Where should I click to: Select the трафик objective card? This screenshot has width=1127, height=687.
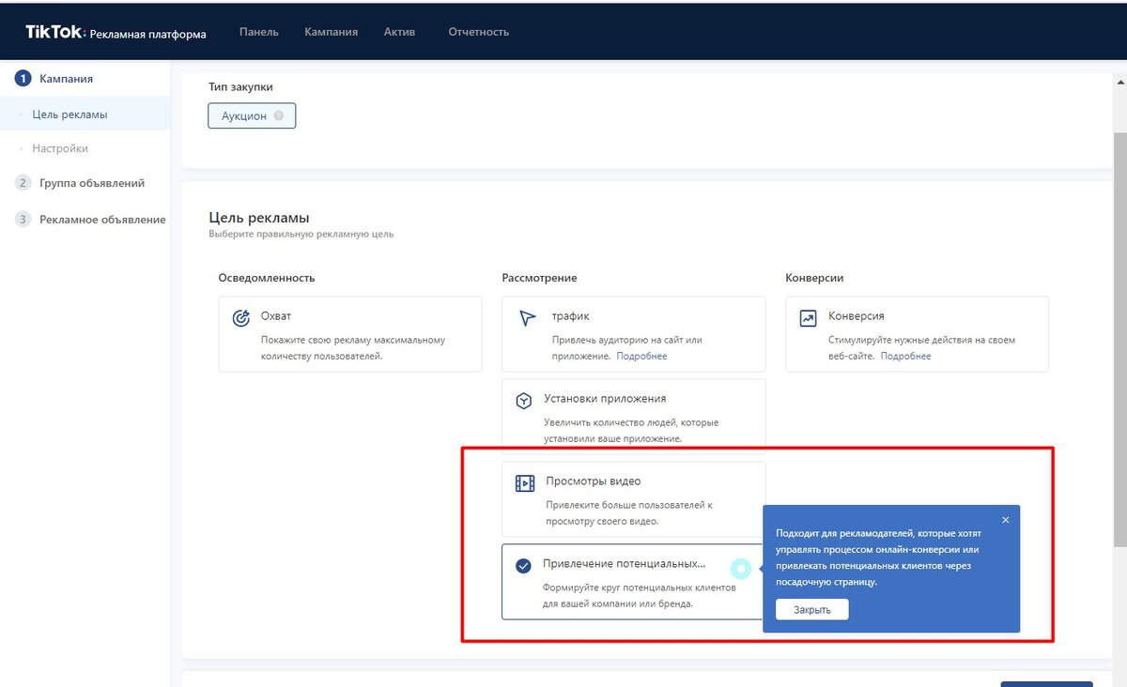pos(634,334)
